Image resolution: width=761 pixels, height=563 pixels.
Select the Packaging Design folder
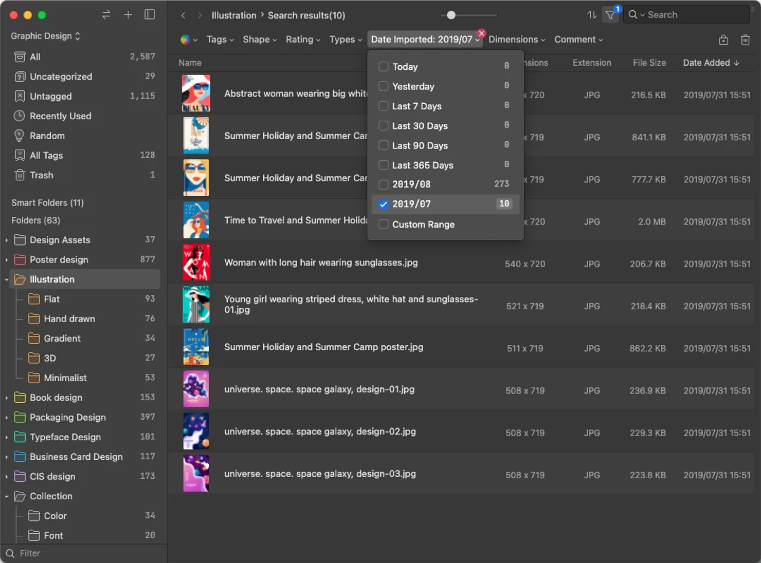click(x=84, y=417)
